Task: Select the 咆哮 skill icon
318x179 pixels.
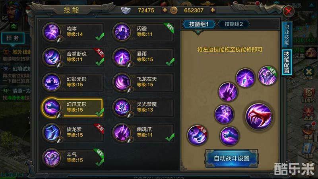Action: pyautogui.click(x=52, y=32)
